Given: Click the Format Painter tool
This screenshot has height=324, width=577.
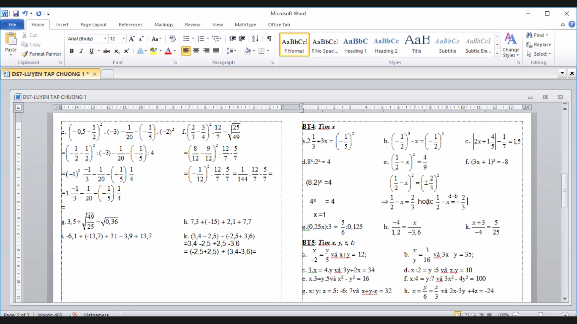Looking at the screenshot, I should click(x=41, y=54).
